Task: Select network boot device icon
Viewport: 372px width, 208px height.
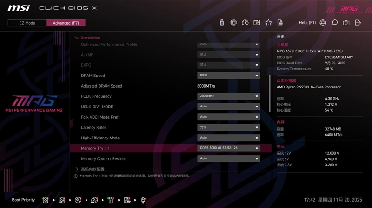Action: click(x=143, y=200)
